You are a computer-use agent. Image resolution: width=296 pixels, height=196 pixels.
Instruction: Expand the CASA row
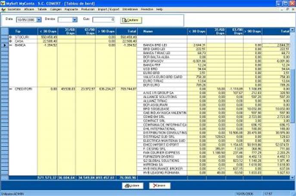[x=11, y=41]
